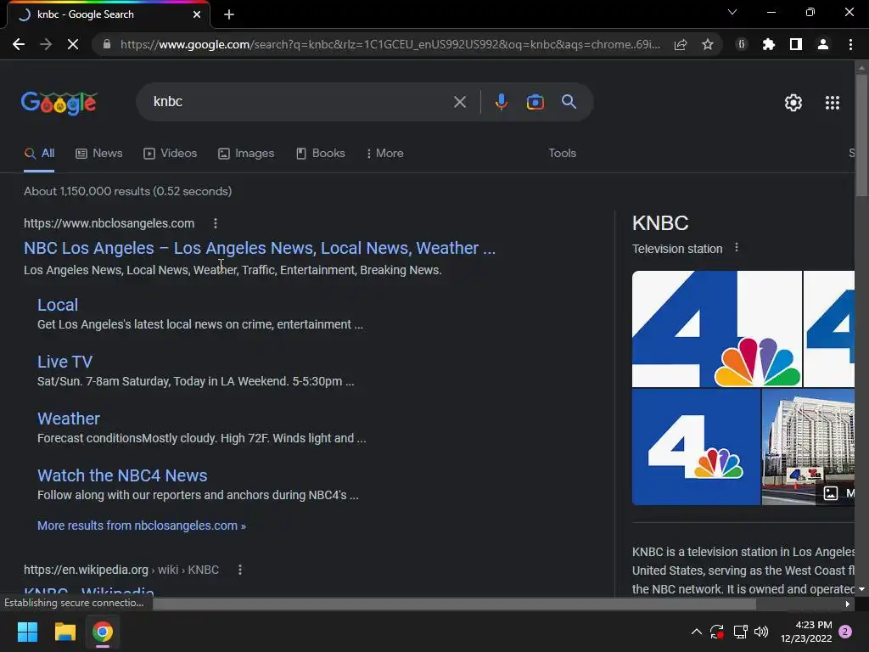Clear the search box text
The height and width of the screenshot is (652, 869).
pos(459,102)
